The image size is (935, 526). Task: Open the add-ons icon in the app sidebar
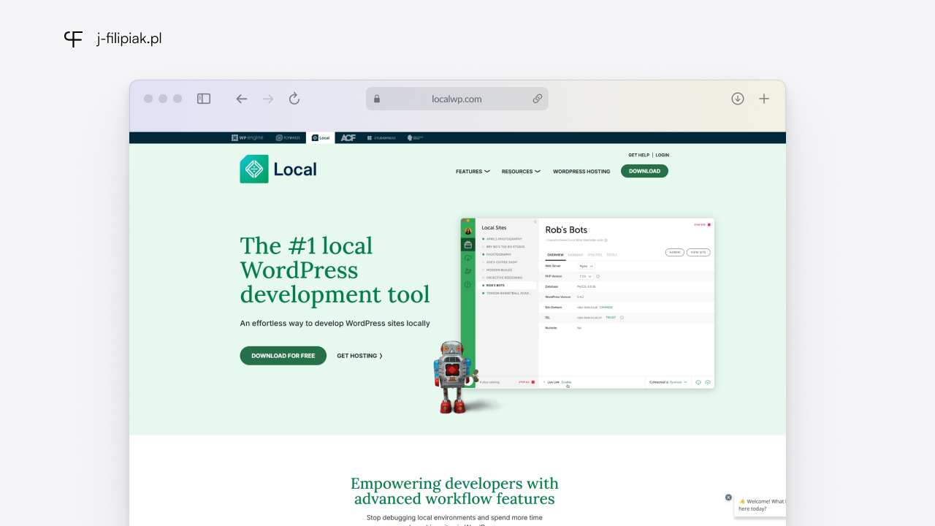click(468, 271)
